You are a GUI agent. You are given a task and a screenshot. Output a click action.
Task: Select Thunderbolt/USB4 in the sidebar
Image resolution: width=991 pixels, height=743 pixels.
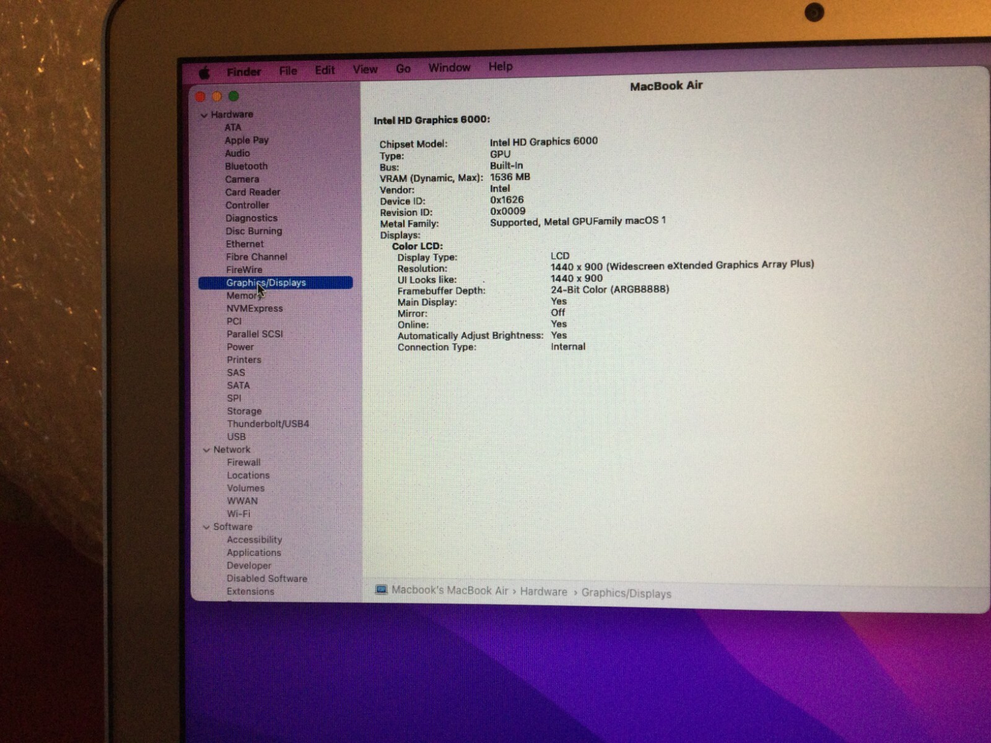point(268,425)
